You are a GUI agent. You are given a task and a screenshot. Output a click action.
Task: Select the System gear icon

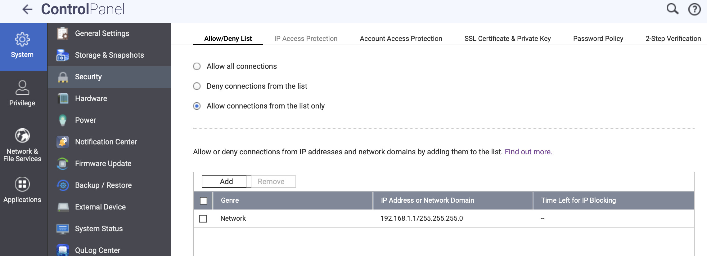(22, 40)
